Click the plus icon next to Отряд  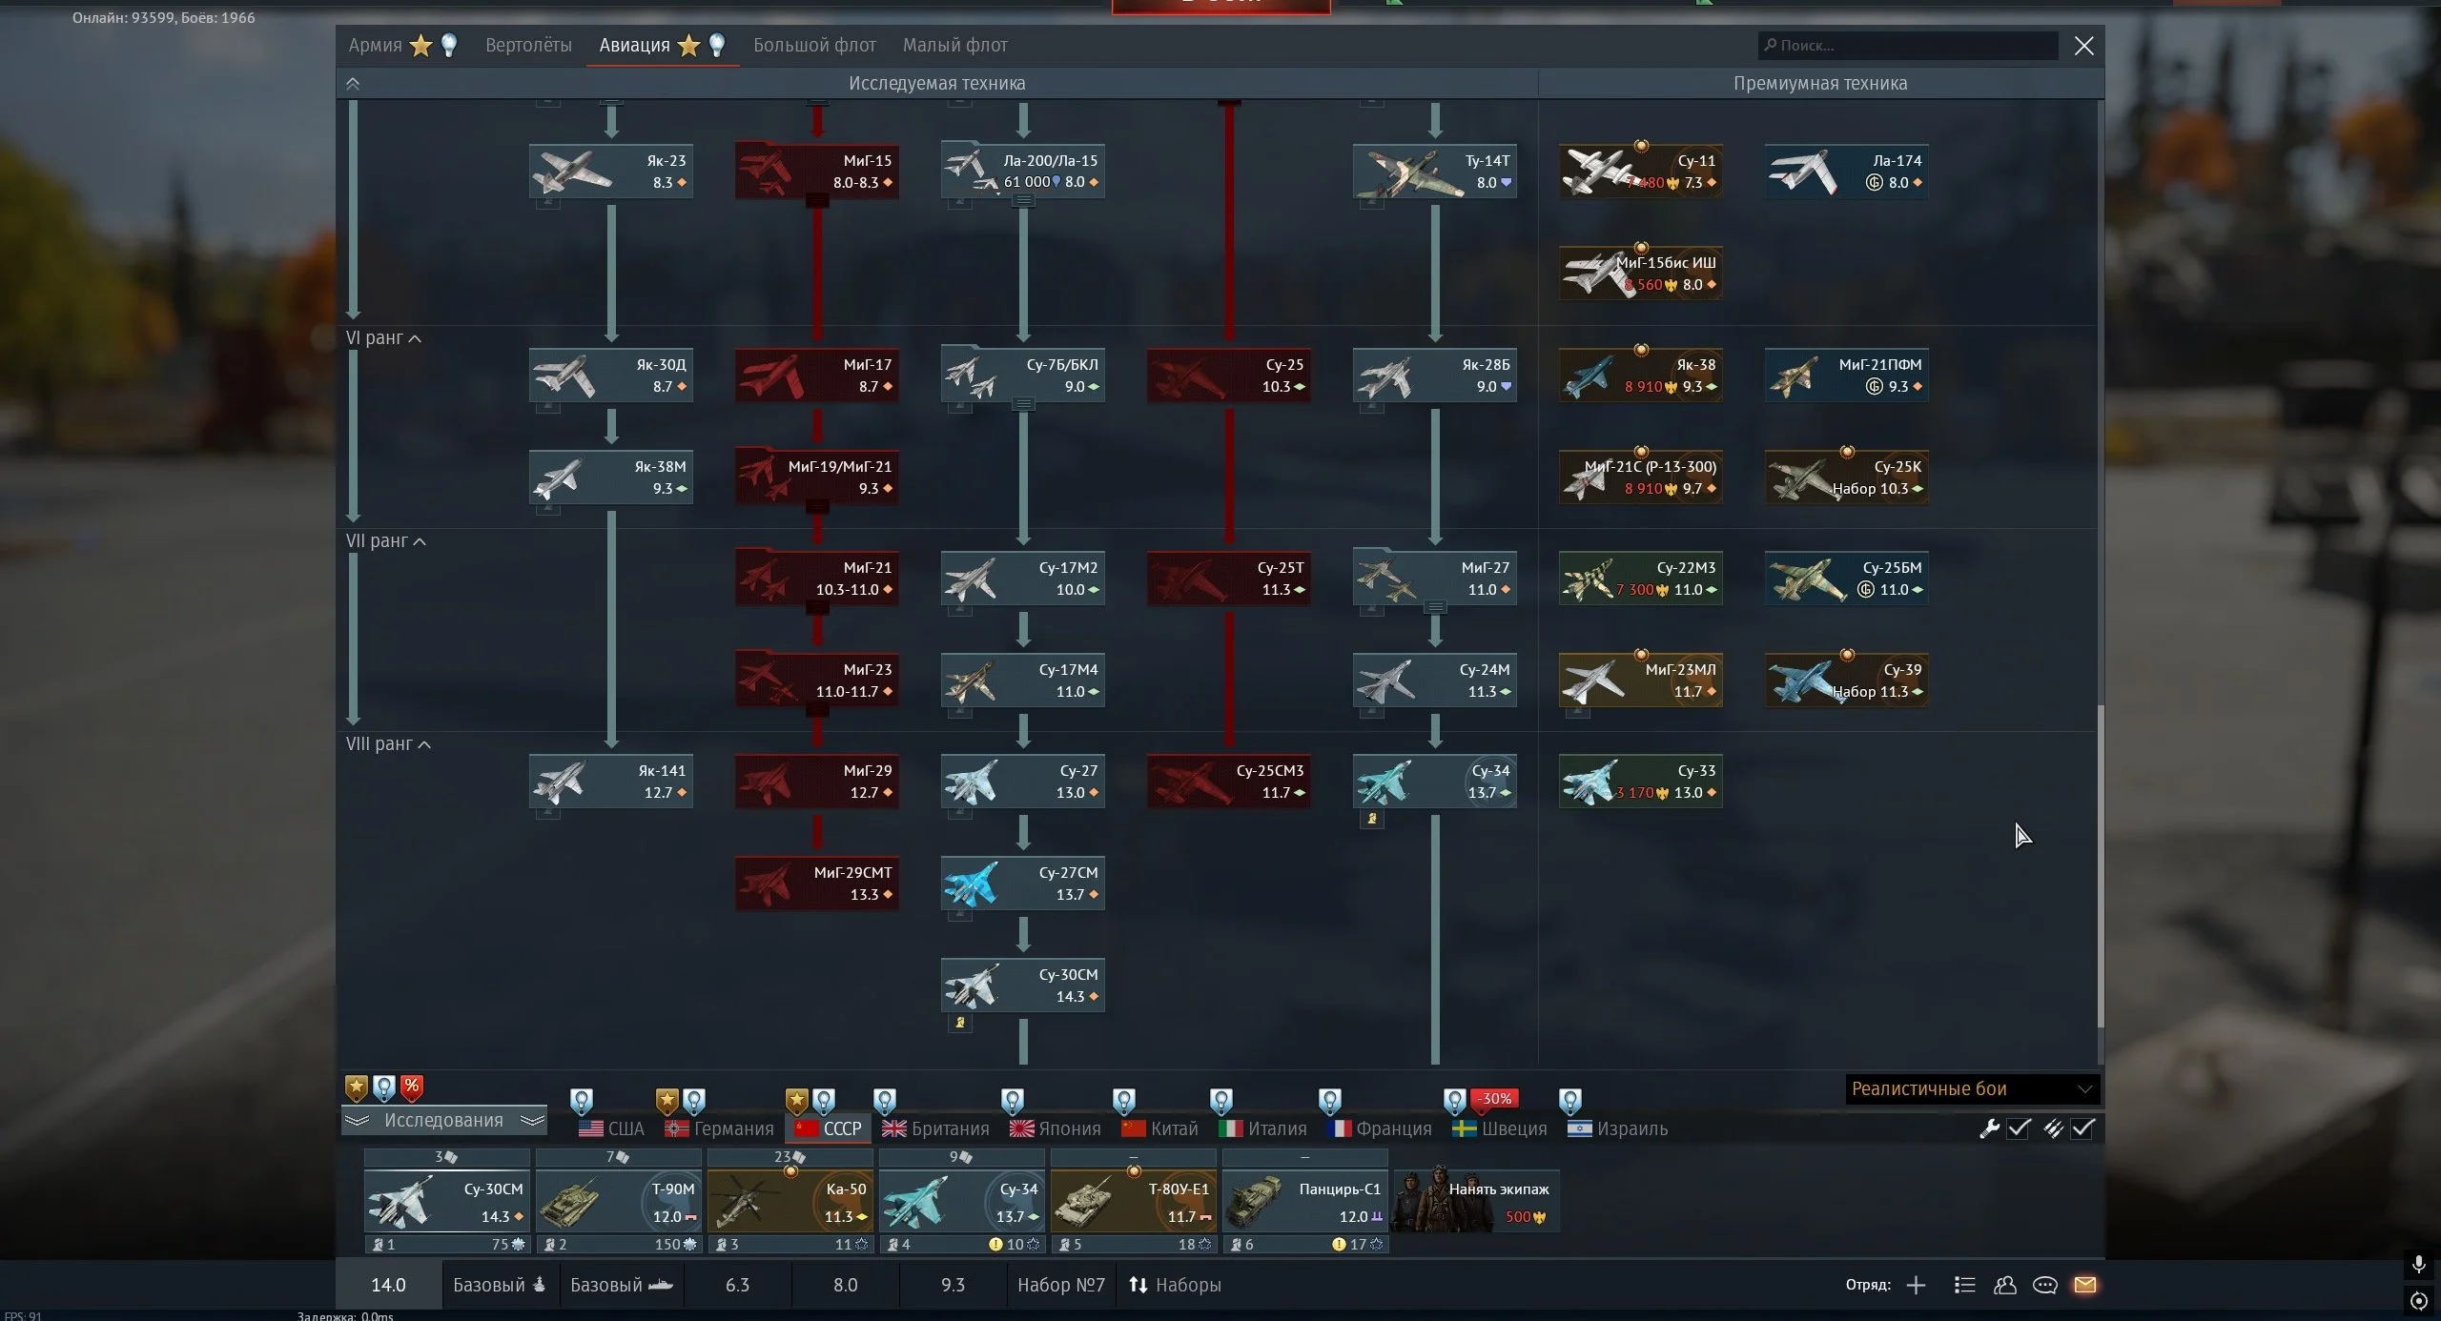coord(1916,1285)
